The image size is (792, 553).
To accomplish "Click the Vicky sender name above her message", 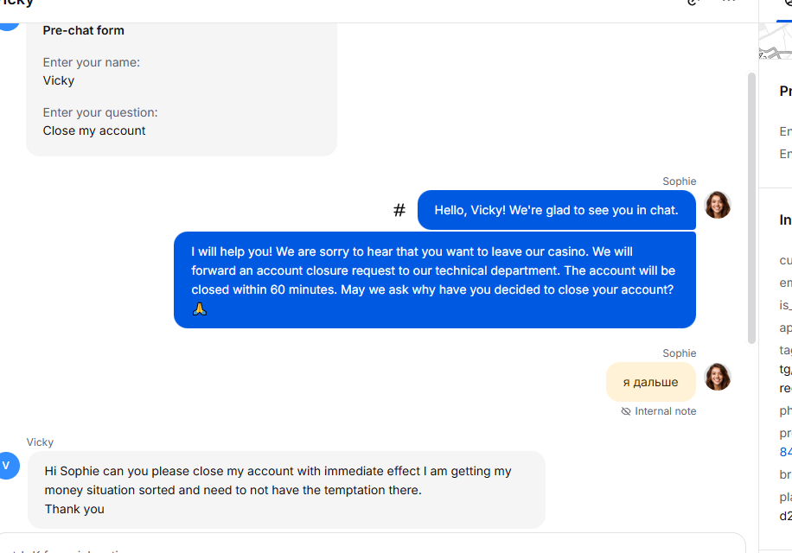I will (40, 442).
